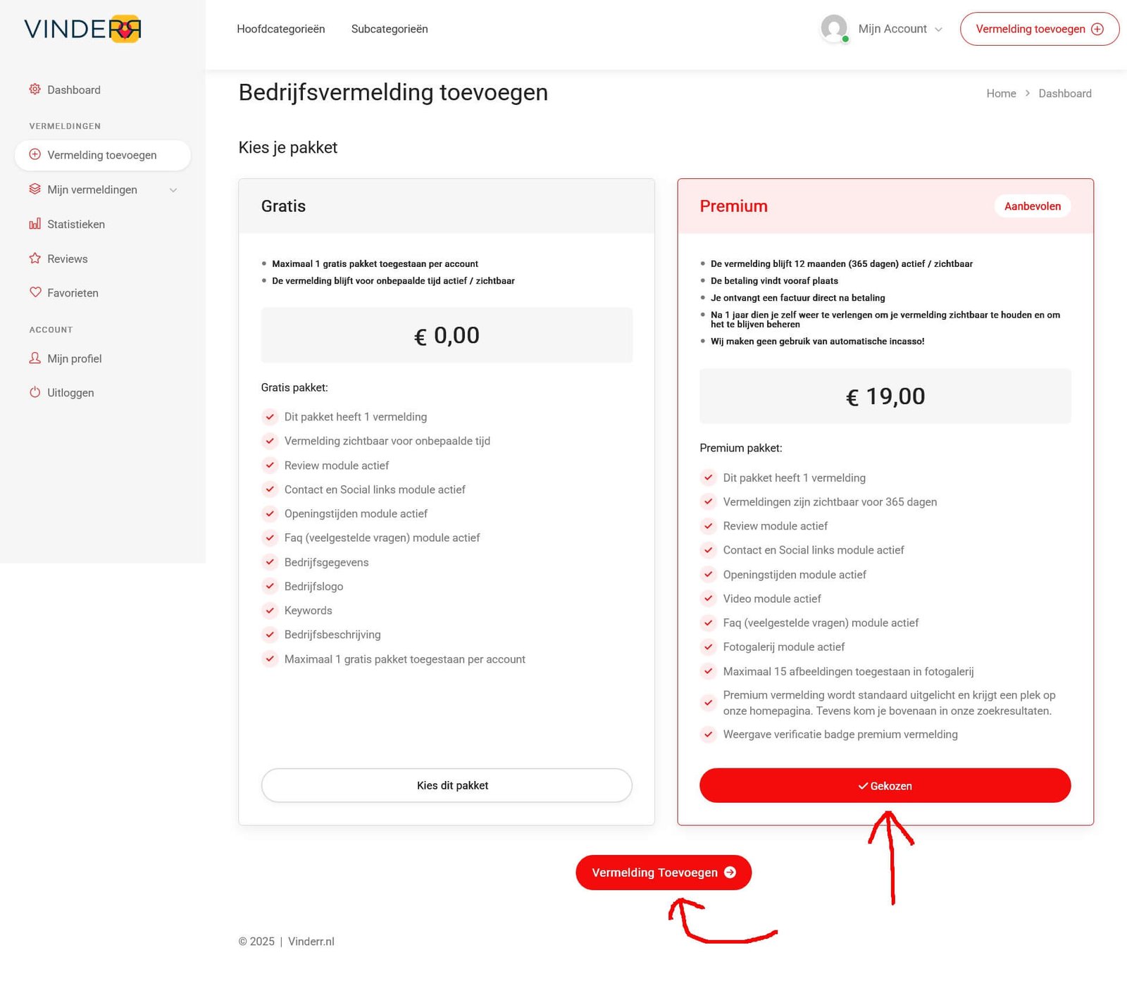Select Vermelding toevoegen in the sidebar
Viewport: 1127px width, 981px height.
pyautogui.click(x=102, y=155)
